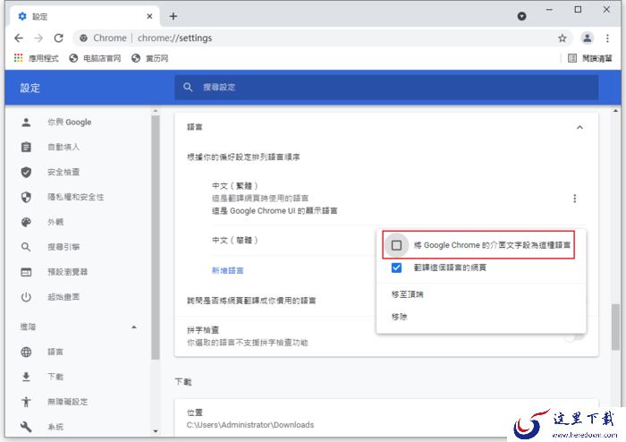Collapse the 語言 panel with chevron
Screen dimensions: 626x442
pos(579,127)
